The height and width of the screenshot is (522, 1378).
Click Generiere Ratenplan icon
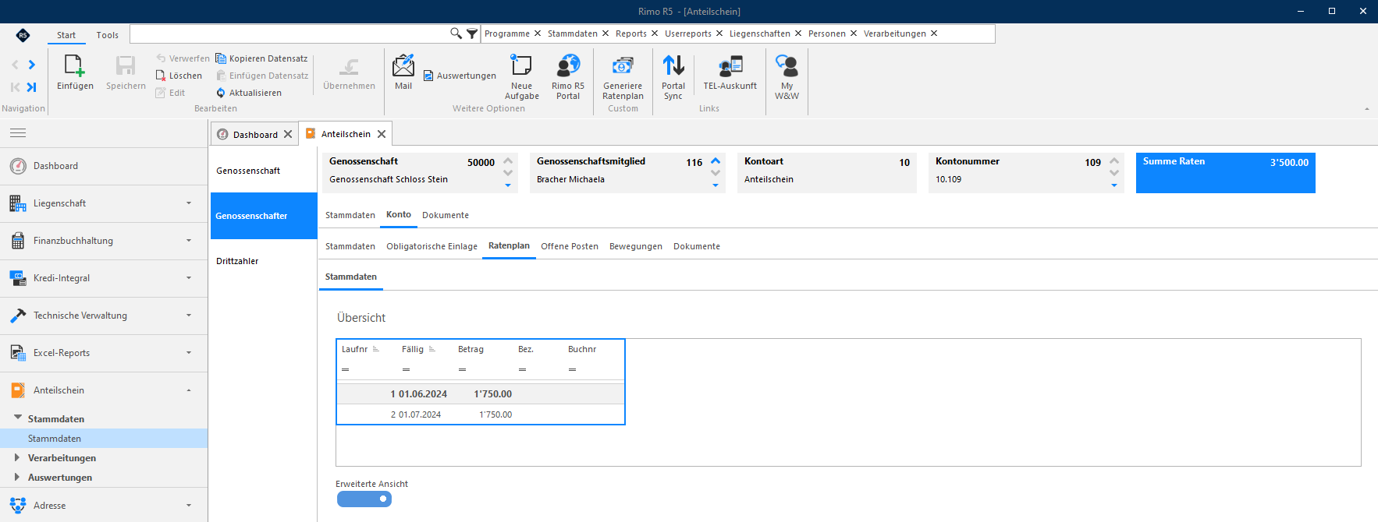coord(623,66)
